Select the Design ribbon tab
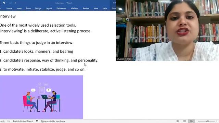The image size is (219, 123). point(38,8)
